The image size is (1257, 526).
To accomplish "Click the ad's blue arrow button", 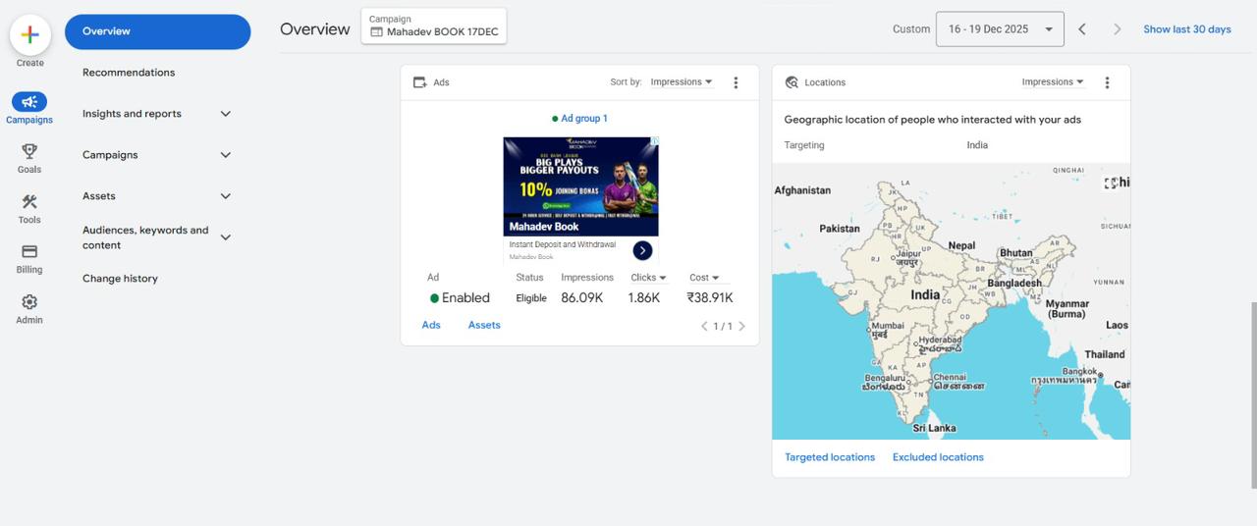I will (x=642, y=250).
